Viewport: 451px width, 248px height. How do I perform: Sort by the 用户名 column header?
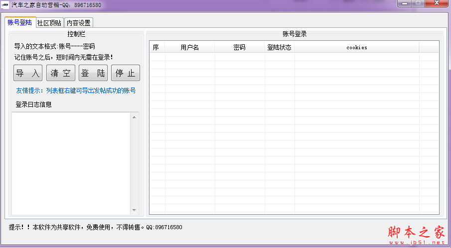pos(190,47)
